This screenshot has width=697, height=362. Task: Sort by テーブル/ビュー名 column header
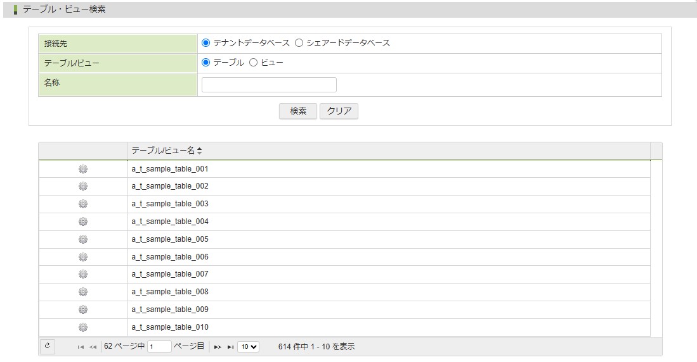(x=166, y=151)
